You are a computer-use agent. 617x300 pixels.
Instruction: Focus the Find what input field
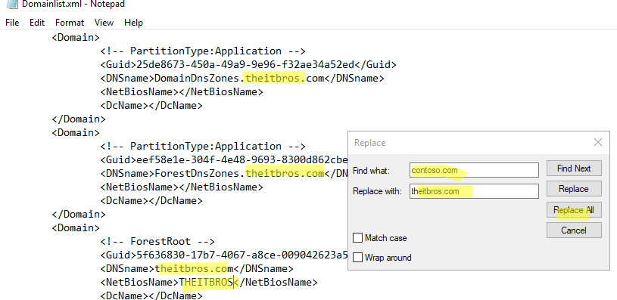tap(474, 170)
